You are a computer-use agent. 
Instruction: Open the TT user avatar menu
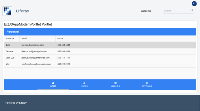click(194, 3)
